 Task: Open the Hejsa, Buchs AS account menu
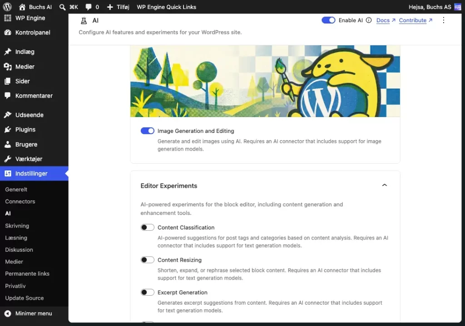point(435,7)
